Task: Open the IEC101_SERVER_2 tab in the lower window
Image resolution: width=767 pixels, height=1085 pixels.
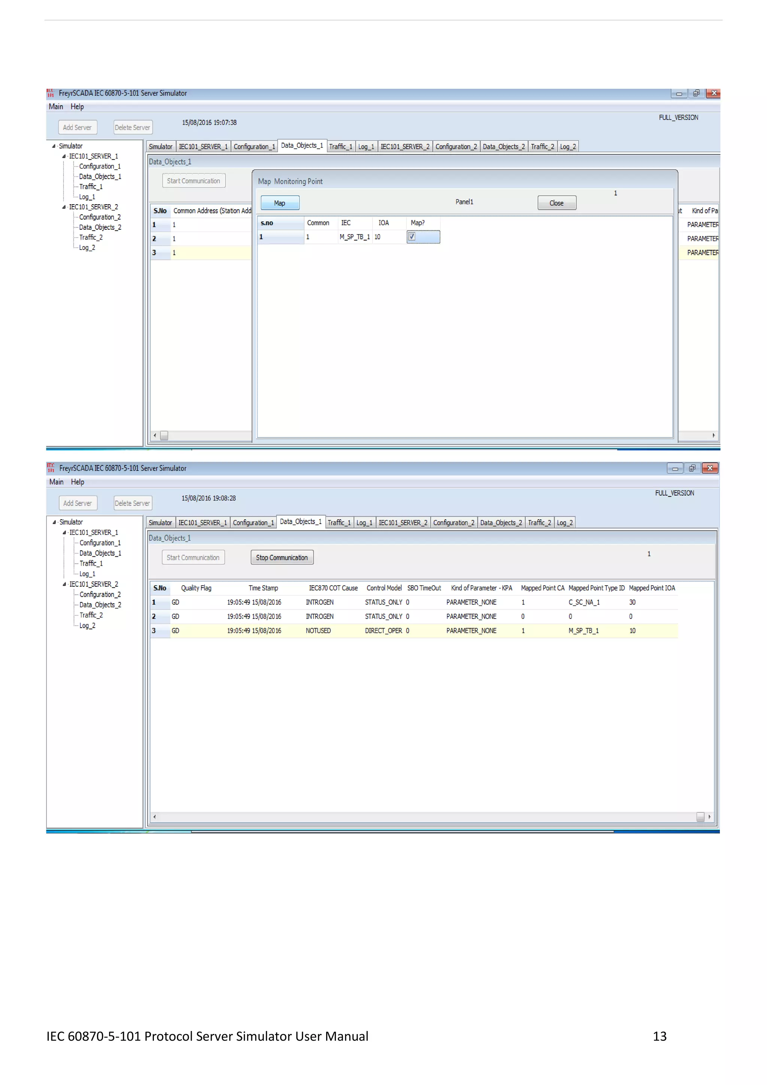Action: [x=403, y=523]
